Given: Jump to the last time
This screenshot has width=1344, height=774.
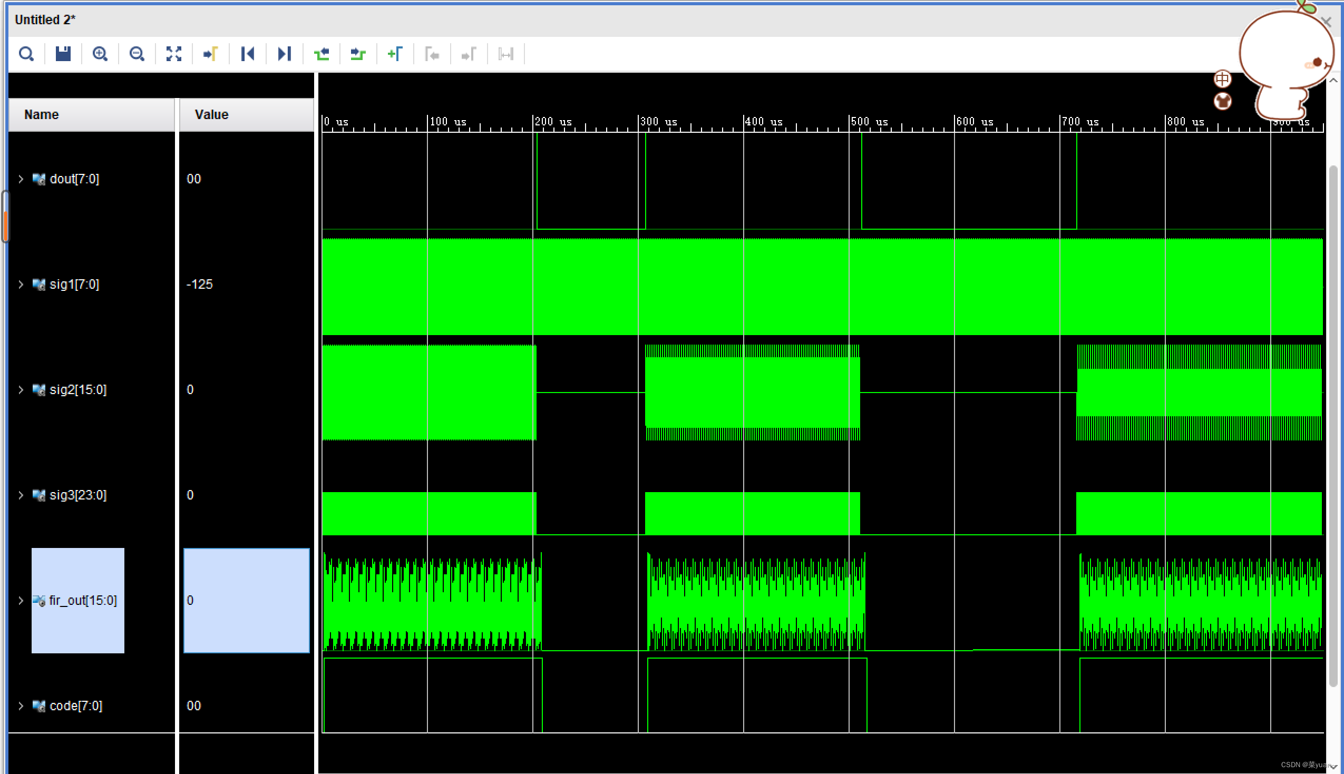Looking at the screenshot, I should pyautogui.click(x=285, y=54).
